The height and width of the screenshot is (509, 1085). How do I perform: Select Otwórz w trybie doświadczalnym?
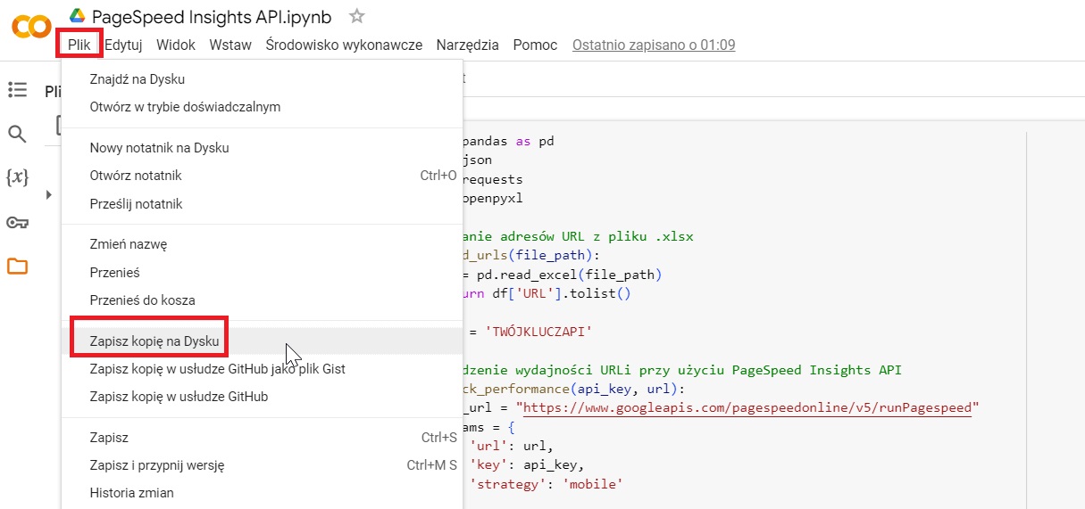pos(262,107)
